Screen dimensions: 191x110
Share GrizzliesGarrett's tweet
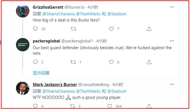149,29
